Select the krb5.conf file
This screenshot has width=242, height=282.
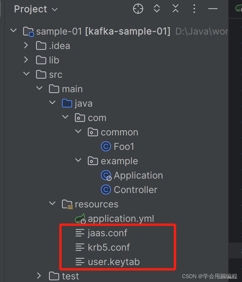click(x=109, y=247)
